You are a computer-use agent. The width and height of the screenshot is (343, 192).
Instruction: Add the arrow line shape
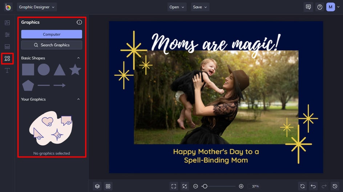pos(60,85)
